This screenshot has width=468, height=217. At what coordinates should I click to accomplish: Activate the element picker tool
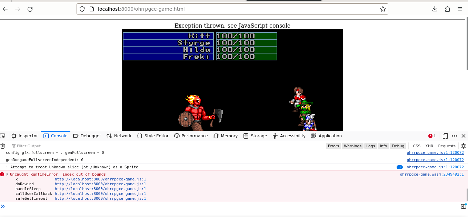pyautogui.click(x=3, y=136)
